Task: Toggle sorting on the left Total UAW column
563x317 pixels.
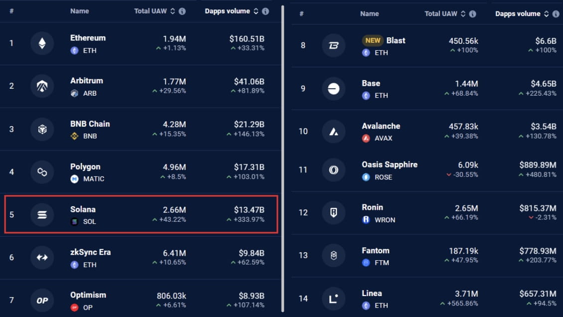Action: 172,10
